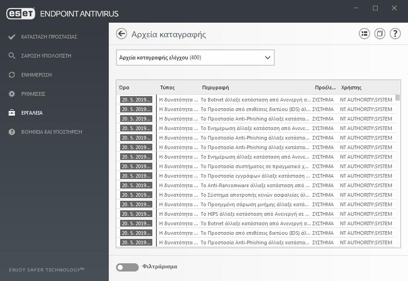
Task: Click the checkmark icon for ΚΑΤΑΣΤΑΣΗ ΠΡΟΣΤΑΣΙΑΣ
Action: 12,37
